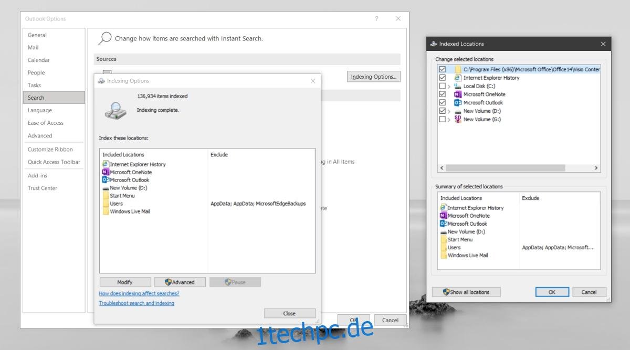Click the folder icon beside C:\Program Files path
The width and height of the screenshot is (630, 350).
click(458, 69)
